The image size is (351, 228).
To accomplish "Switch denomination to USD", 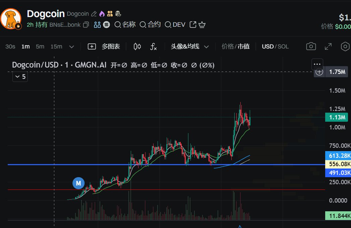I will 268,46.
